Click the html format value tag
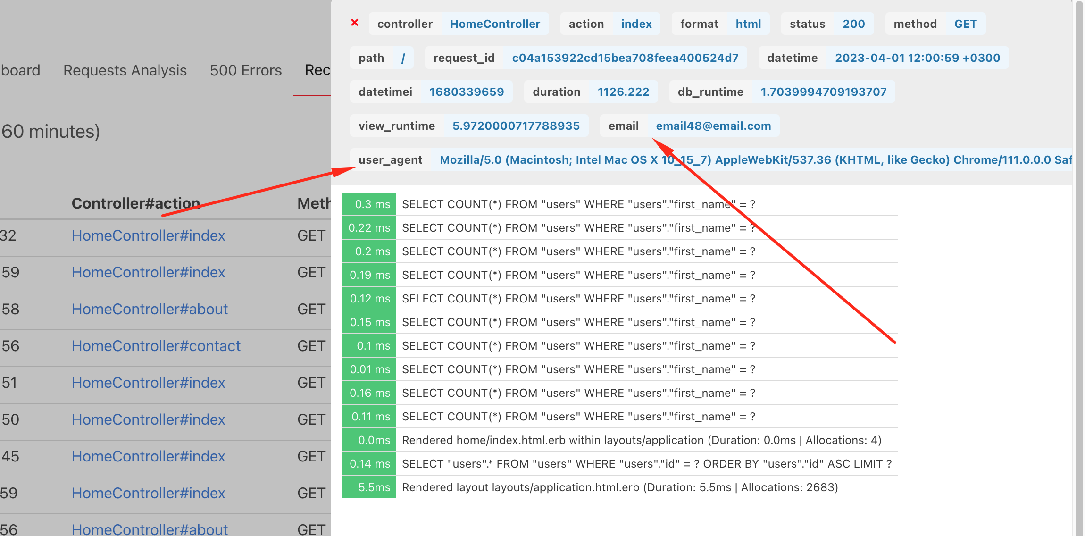Screen dimensions: 1085x536 [748, 24]
